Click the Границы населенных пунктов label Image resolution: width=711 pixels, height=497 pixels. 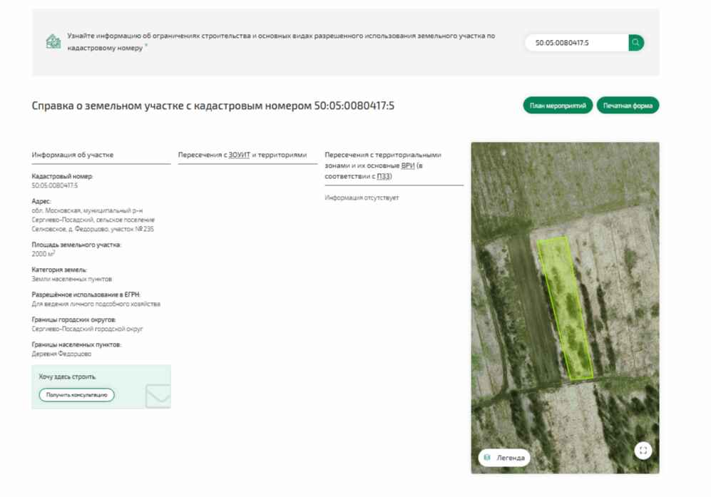76,344
